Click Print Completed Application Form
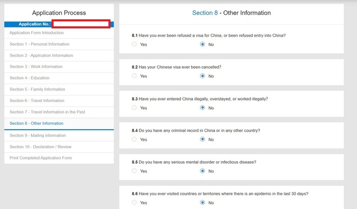357x209 pixels. pos(41,158)
